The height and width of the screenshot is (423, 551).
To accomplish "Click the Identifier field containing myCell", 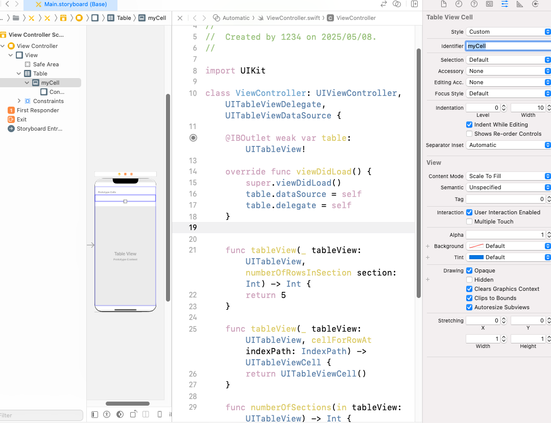I will click(x=508, y=46).
